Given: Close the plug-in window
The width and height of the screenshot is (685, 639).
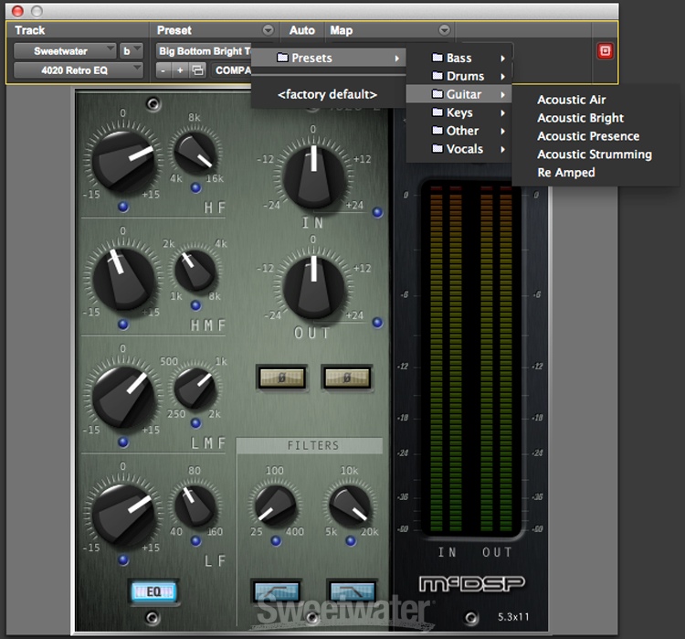Looking at the screenshot, I should 17,11.
